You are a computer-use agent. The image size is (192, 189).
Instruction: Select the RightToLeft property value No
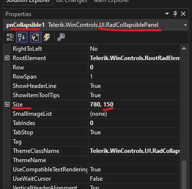[134, 49]
